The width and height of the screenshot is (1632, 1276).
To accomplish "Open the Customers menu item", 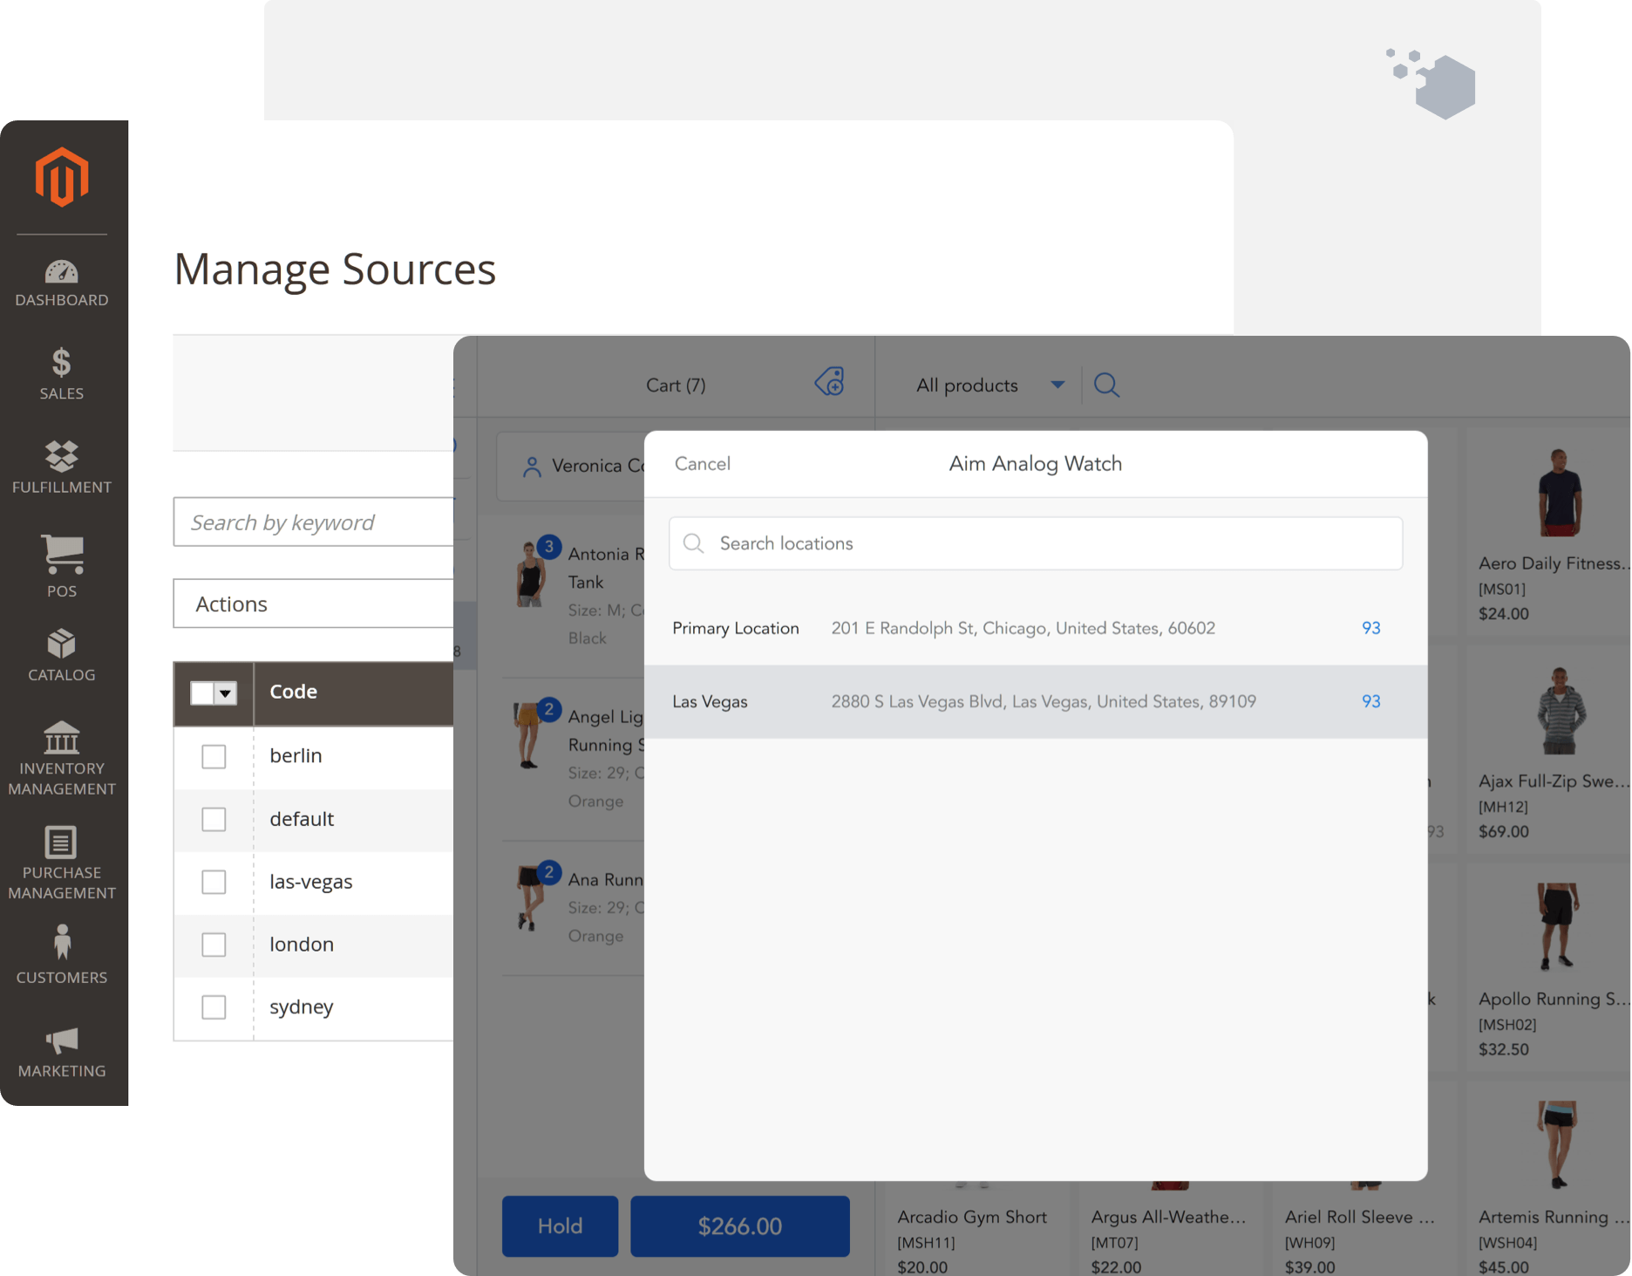I will coord(62,955).
